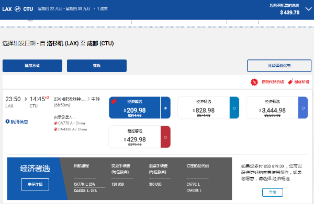Expand the total price summary chevron

click(x=309, y=9)
